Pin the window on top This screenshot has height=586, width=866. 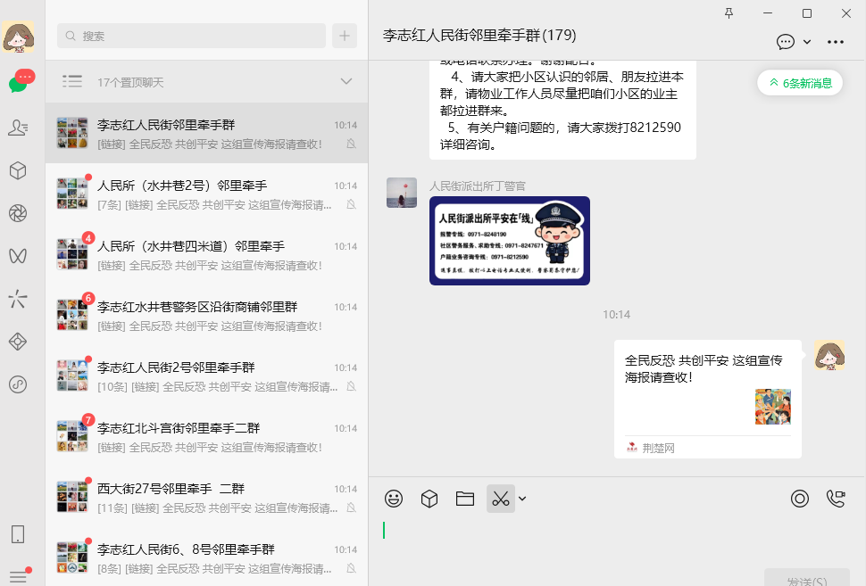tap(729, 12)
